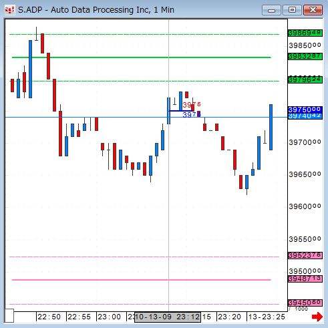
Task: Click the red 3975 order label on chart
Action: click(192, 105)
